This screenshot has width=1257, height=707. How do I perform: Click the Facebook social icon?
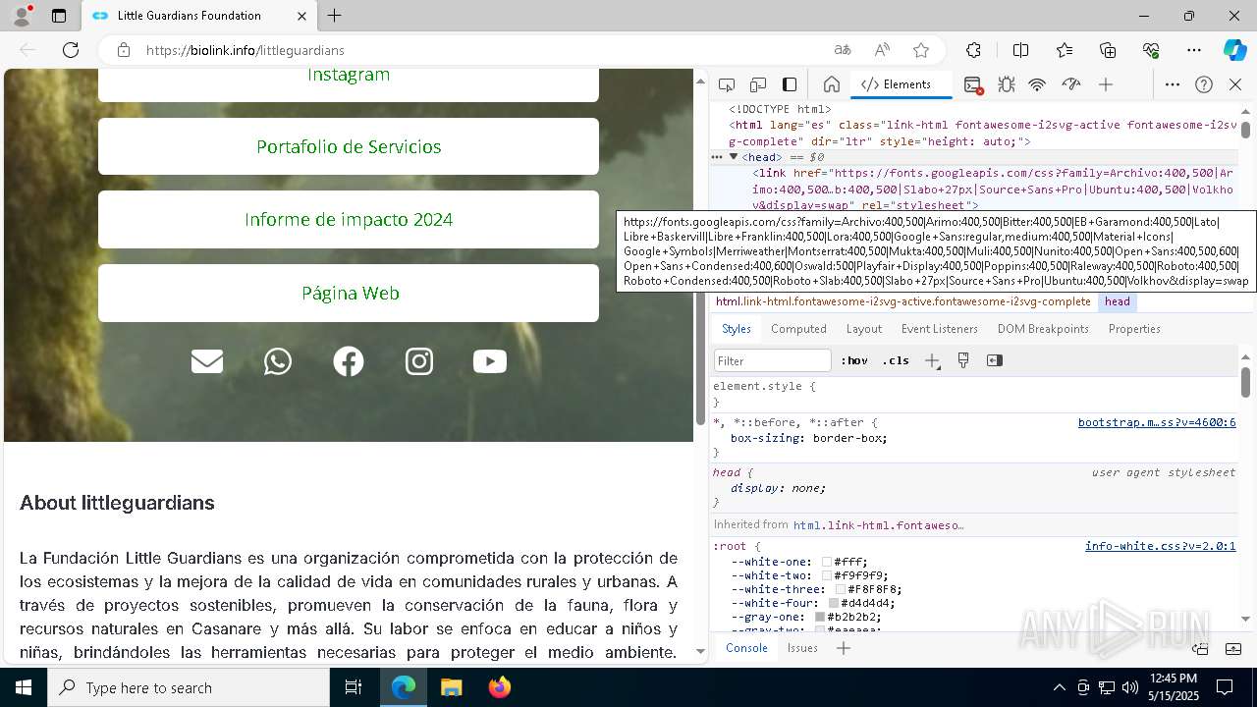pos(349,361)
